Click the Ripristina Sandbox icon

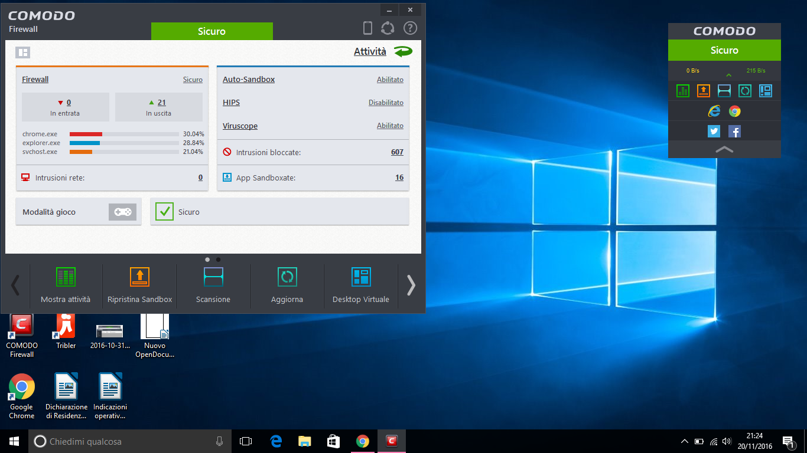click(139, 277)
